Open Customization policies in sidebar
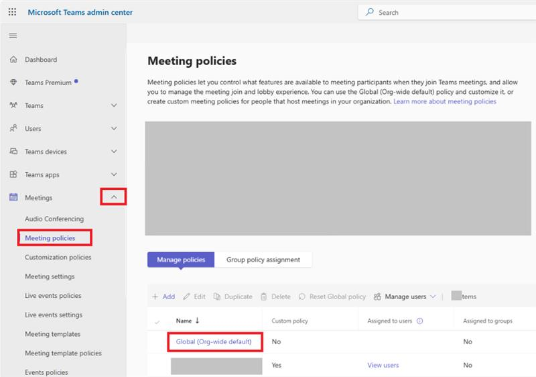 click(58, 258)
